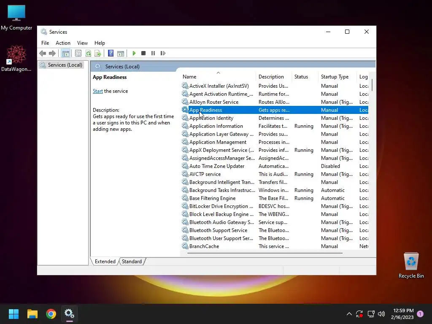The height and width of the screenshot is (324, 432).
Task: Select the Agent Activation Runtime service
Action: click(275, 94)
